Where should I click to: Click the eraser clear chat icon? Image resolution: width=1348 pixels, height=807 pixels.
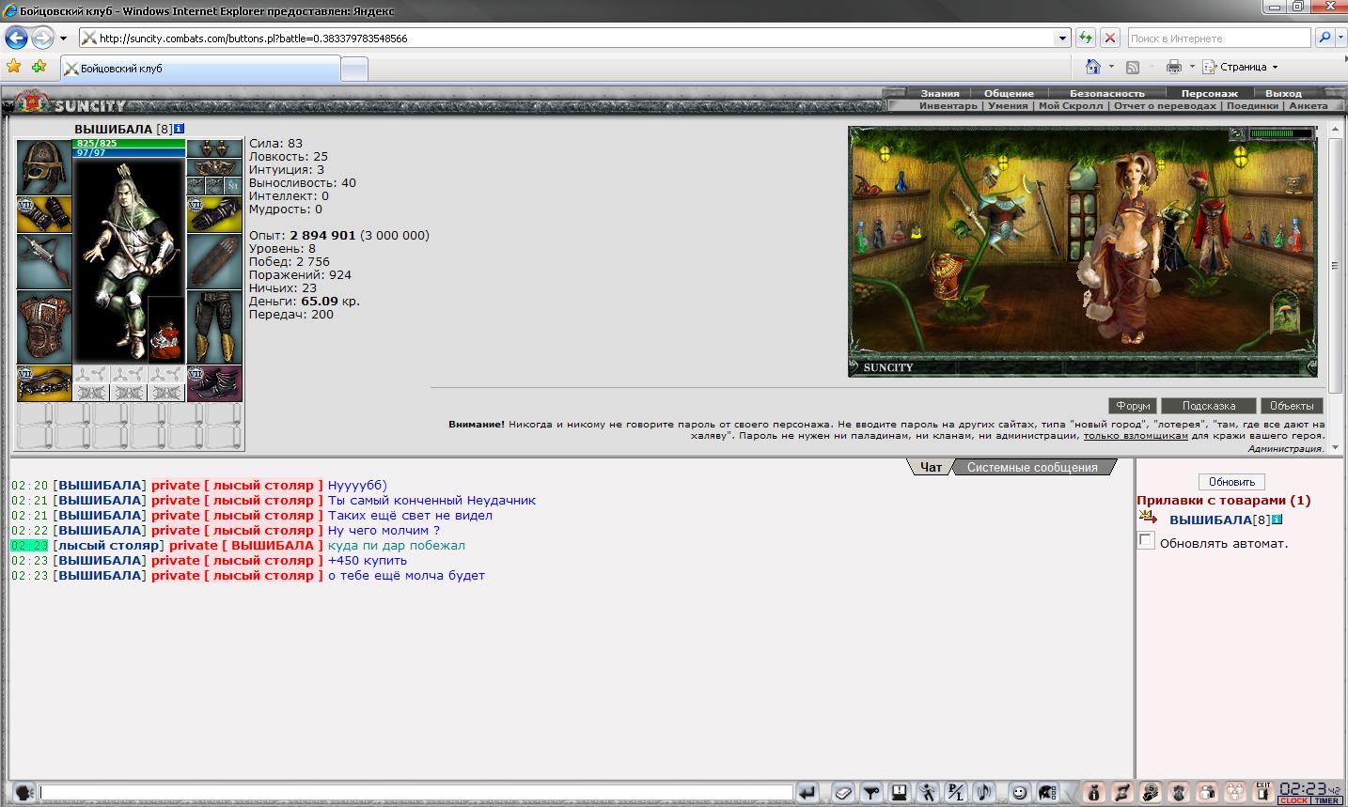point(843,793)
